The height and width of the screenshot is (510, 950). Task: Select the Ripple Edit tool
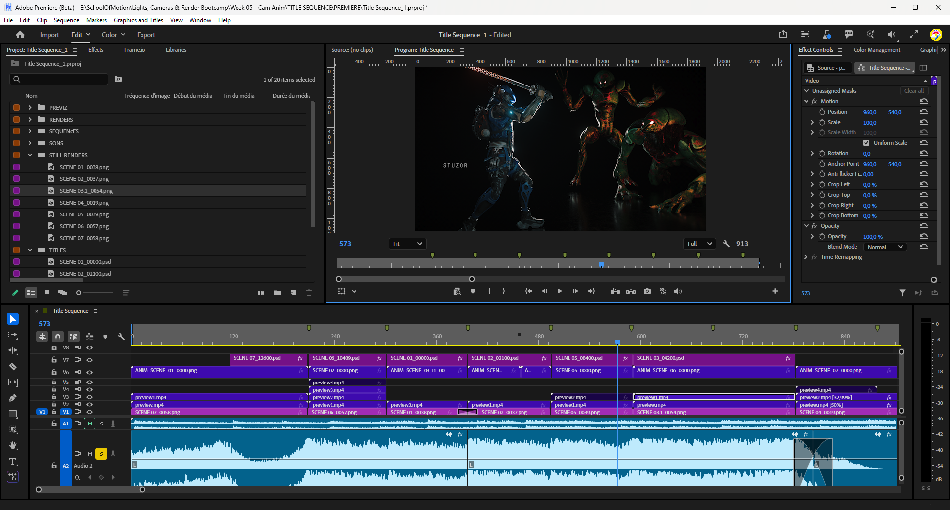[x=13, y=350]
